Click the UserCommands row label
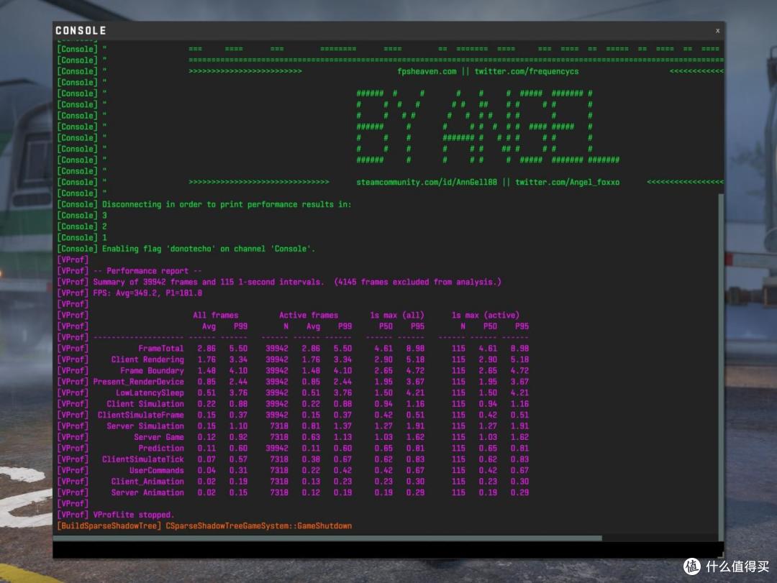 pos(157,471)
